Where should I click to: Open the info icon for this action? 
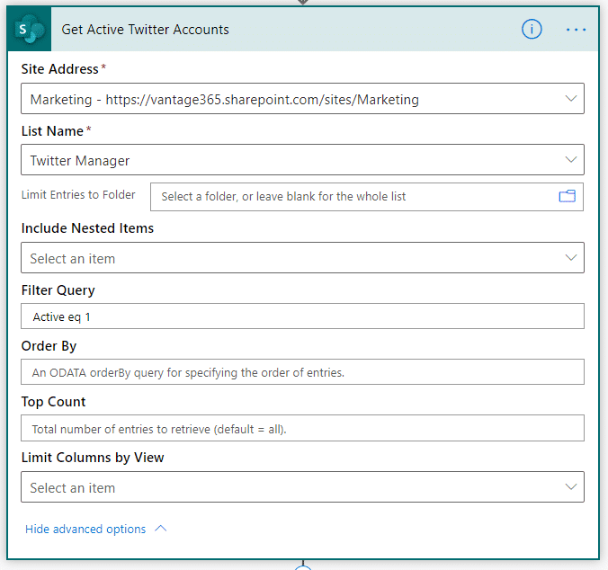coord(532,30)
